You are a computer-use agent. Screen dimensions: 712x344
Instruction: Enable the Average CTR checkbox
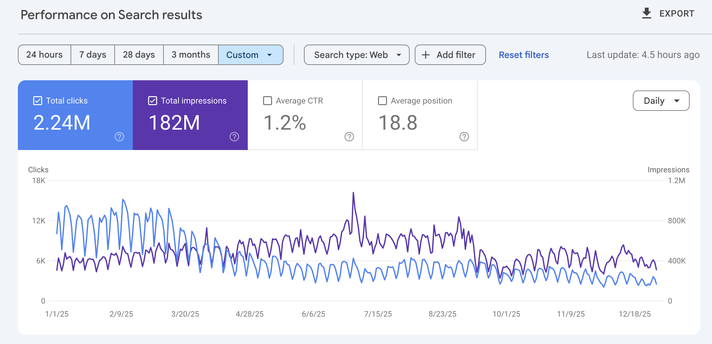click(x=268, y=101)
